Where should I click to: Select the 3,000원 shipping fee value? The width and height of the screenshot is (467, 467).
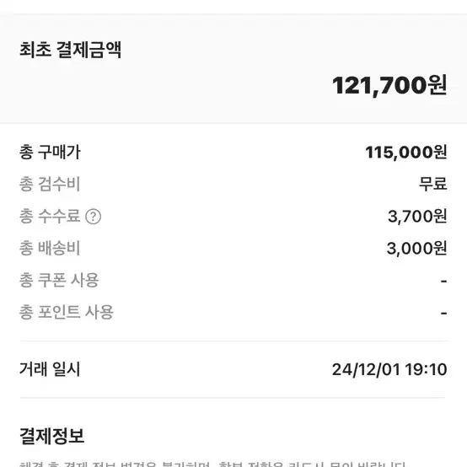point(417,249)
